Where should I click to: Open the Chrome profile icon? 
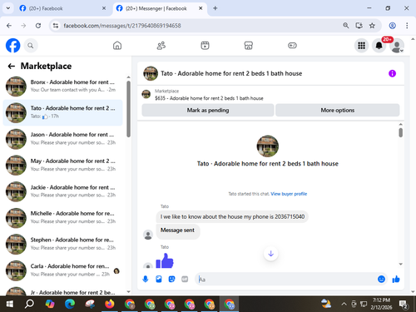392,26
